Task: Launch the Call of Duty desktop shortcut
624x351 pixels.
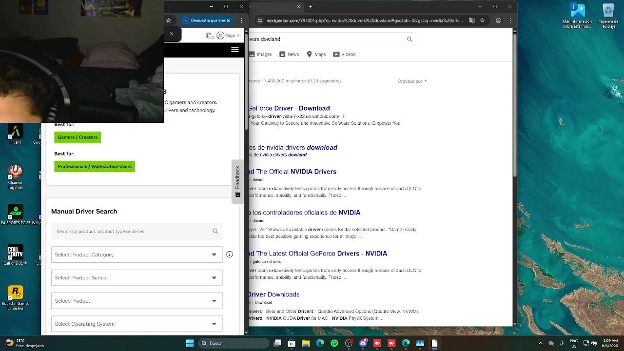Action: (16, 255)
